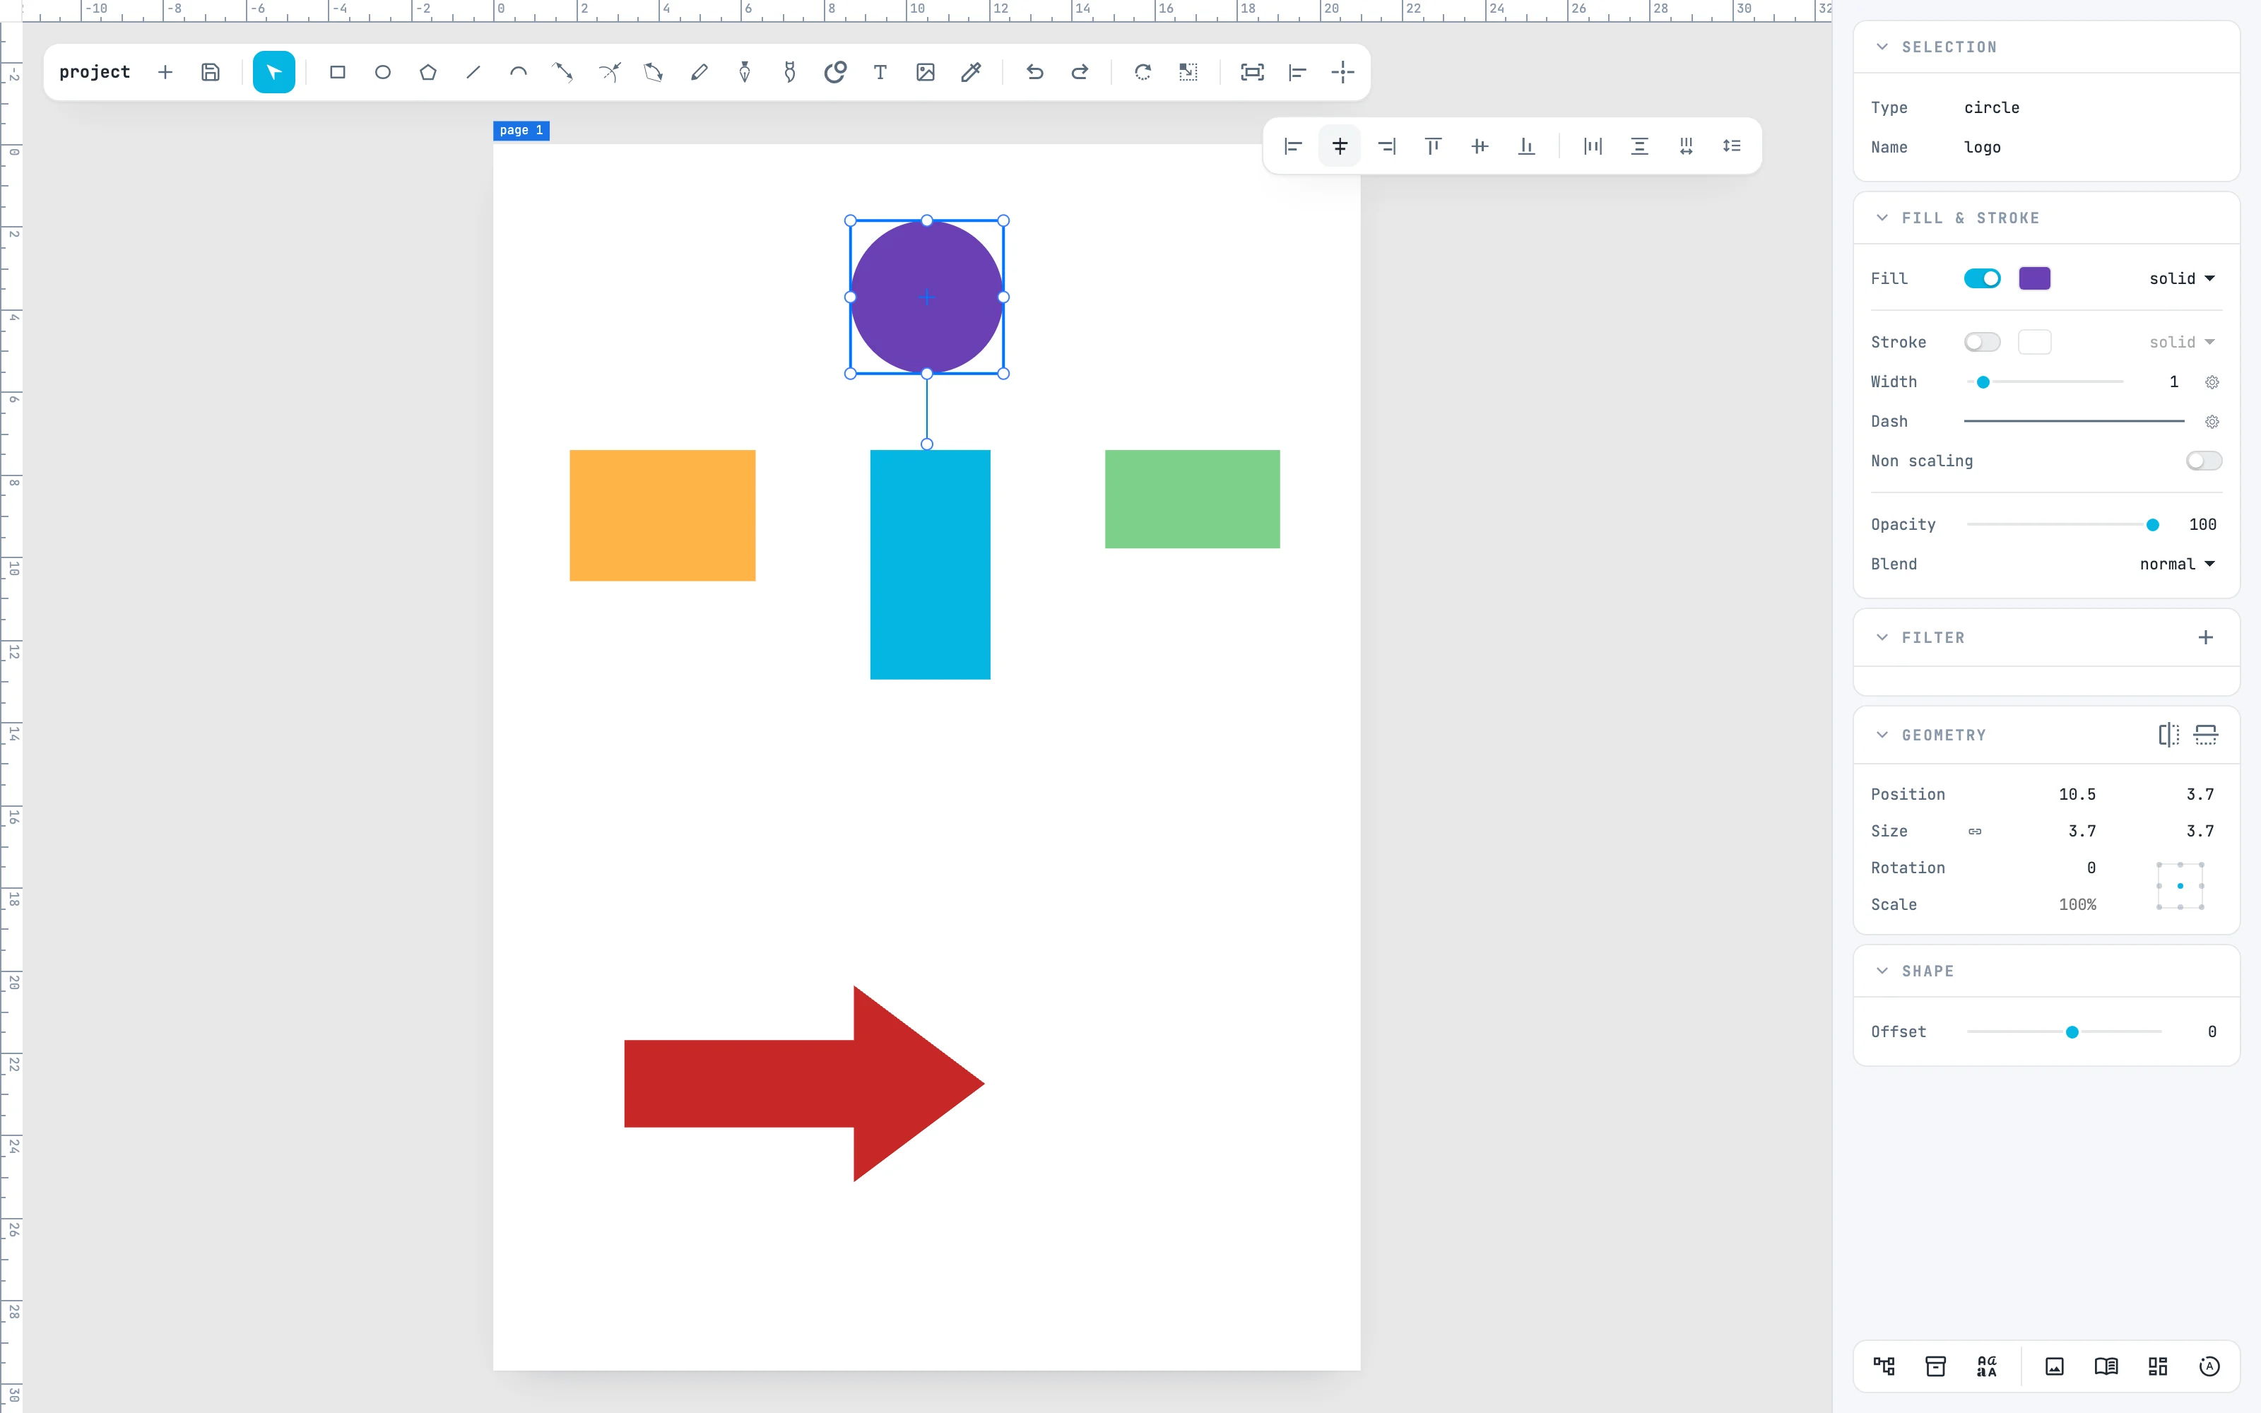Open Dash settings gear

[x=2212, y=422]
